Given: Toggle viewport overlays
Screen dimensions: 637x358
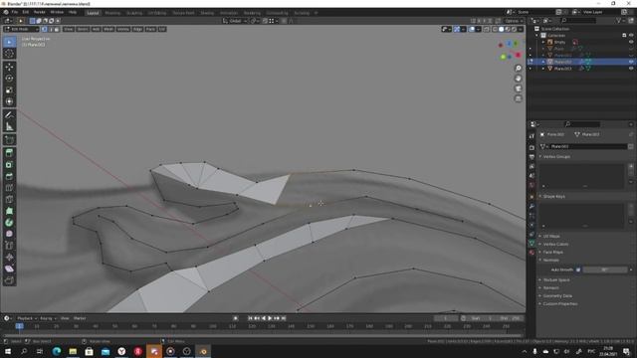Looking at the screenshot, I should [472, 29].
